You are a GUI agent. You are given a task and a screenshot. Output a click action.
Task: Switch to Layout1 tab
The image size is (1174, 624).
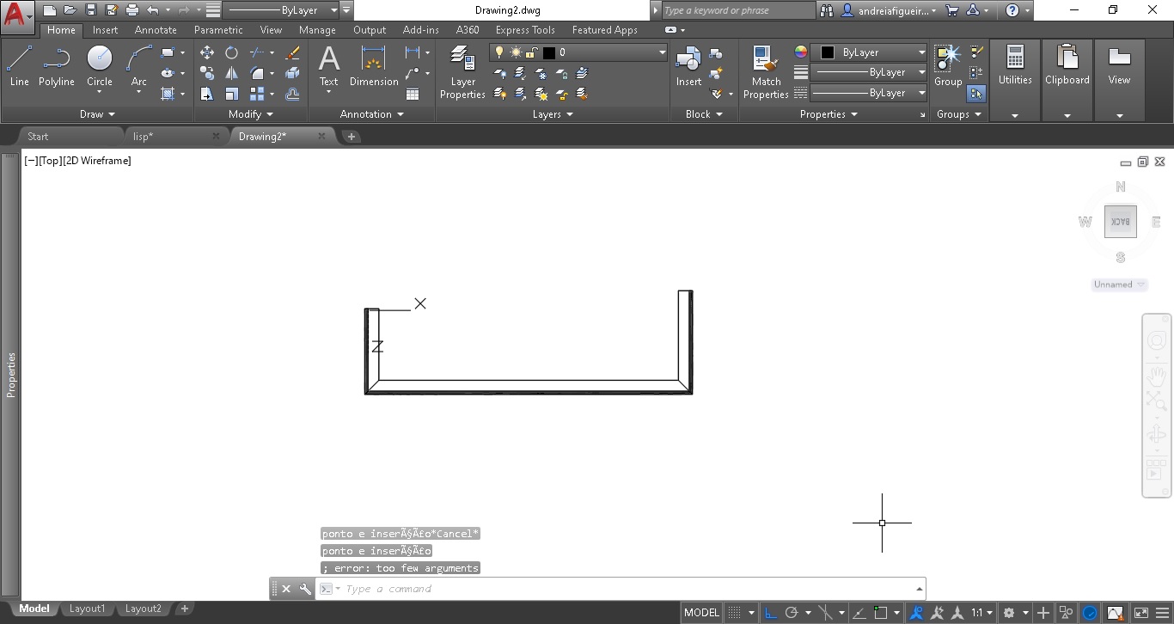(x=87, y=609)
